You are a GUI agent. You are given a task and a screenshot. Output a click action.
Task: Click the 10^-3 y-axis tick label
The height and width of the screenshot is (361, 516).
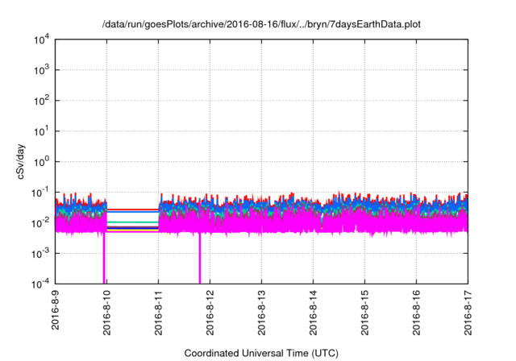pos(40,254)
